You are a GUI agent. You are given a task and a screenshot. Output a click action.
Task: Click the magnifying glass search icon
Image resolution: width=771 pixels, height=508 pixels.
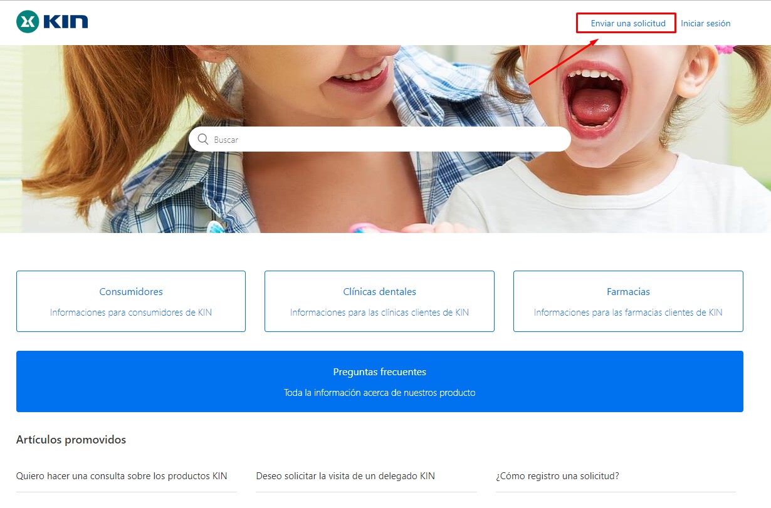(x=202, y=139)
